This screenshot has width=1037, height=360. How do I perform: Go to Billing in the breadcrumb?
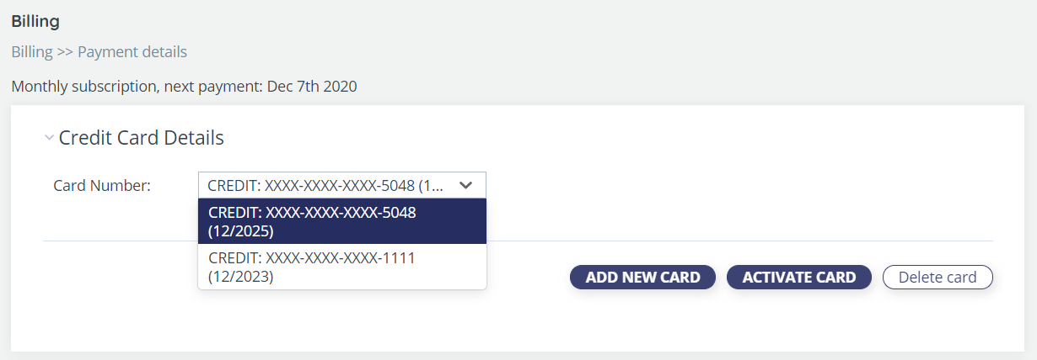[x=31, y=52]
